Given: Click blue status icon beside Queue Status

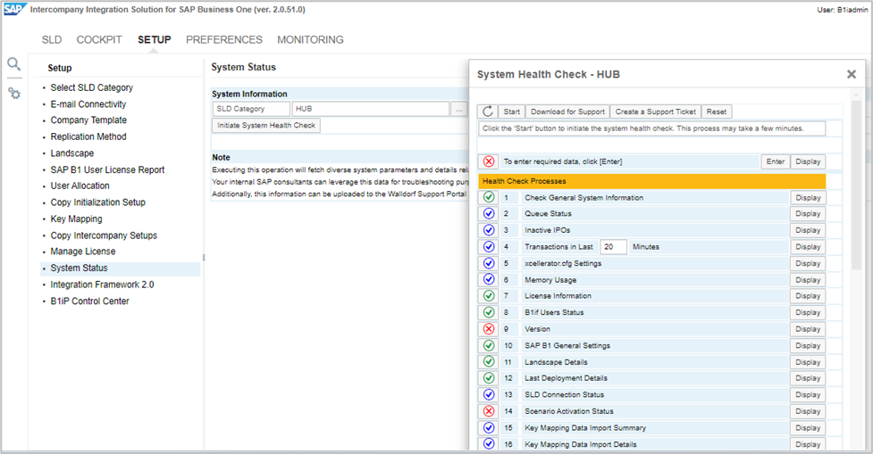Looking at the screenshot, I should pos(489,214).
